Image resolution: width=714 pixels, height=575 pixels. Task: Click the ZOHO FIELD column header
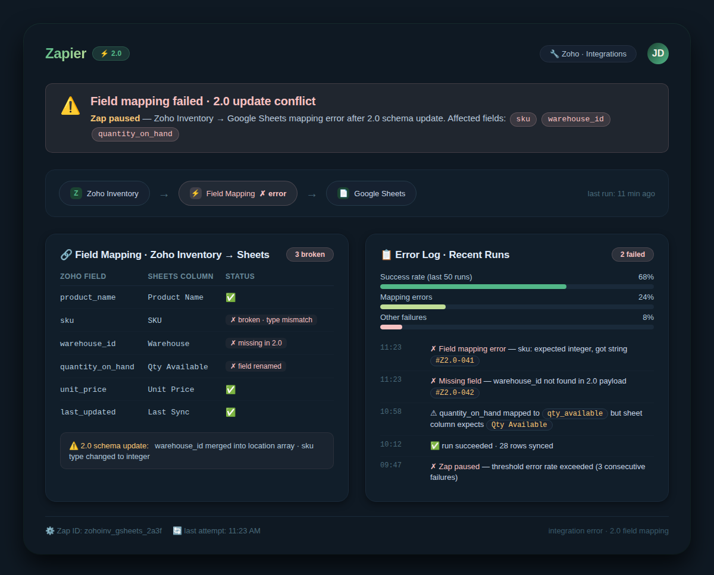[83, 276]
